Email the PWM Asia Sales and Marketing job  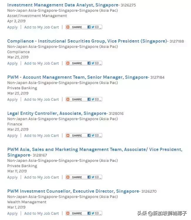97,177
